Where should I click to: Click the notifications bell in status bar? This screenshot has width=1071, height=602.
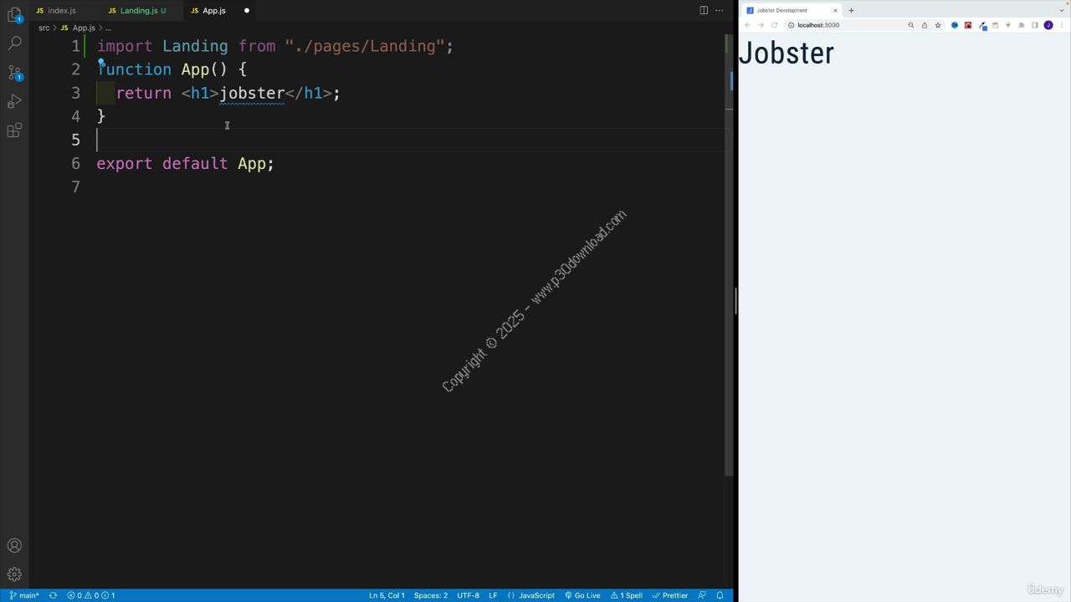(720, 595)
